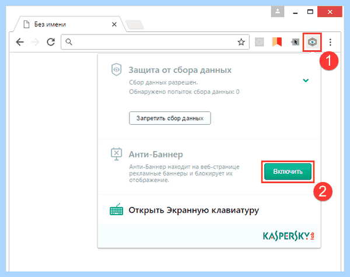Click the search magnifier in address bar
This screenshot has width=350, height=277.
point(69,42)
